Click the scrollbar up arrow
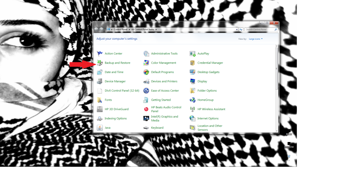This screenshot has width=341, height=188. (277, 46)
